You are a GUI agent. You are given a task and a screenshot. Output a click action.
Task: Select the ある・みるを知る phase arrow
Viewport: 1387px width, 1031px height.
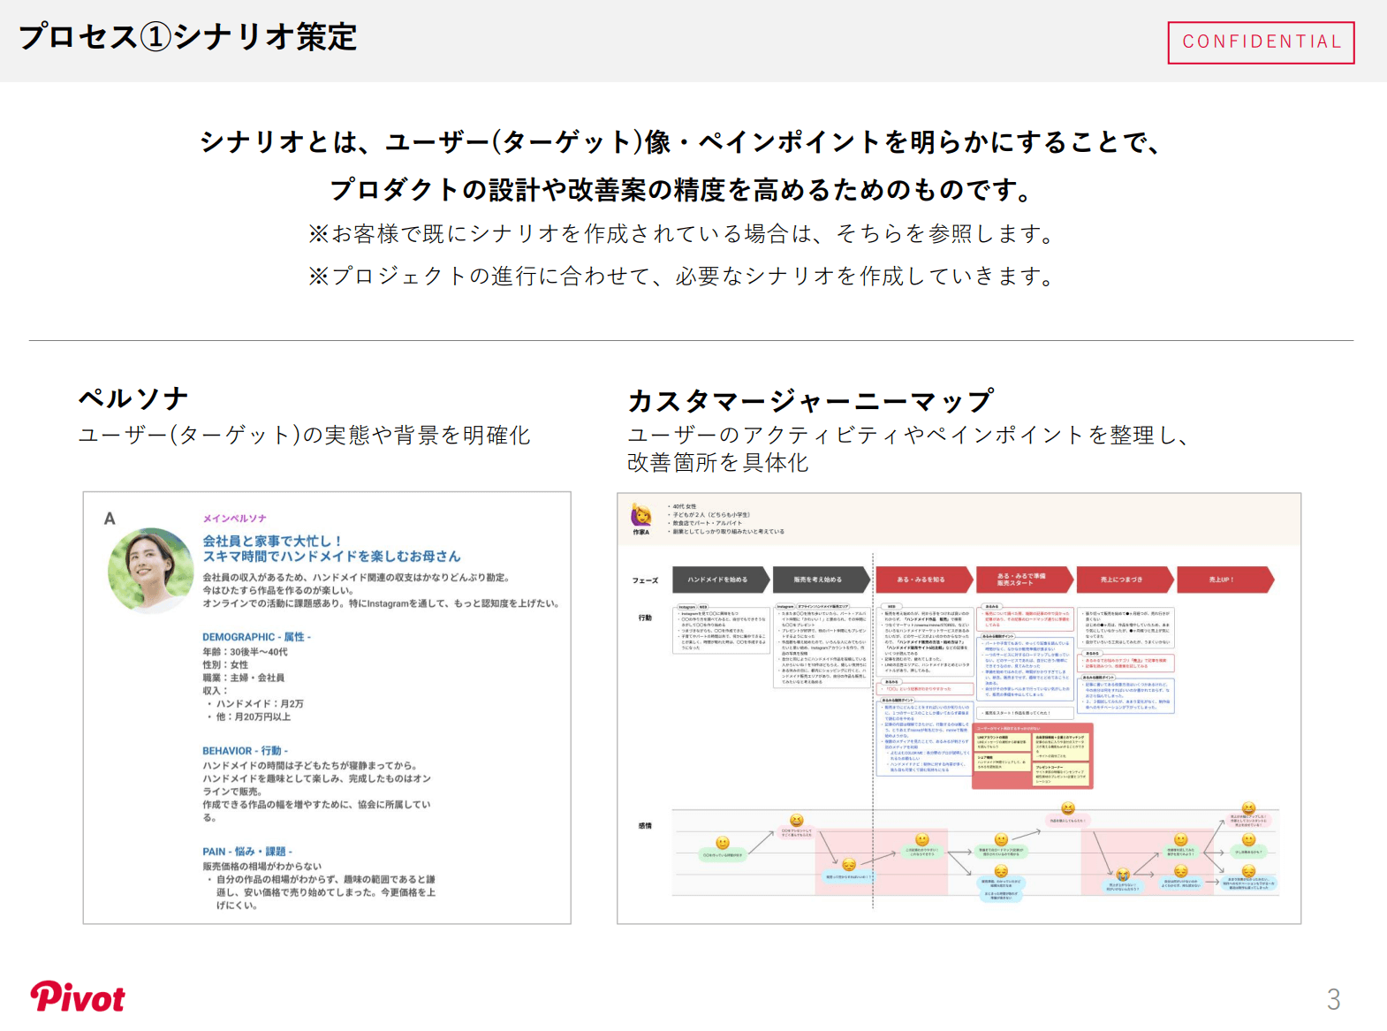[x=924, y=580]
